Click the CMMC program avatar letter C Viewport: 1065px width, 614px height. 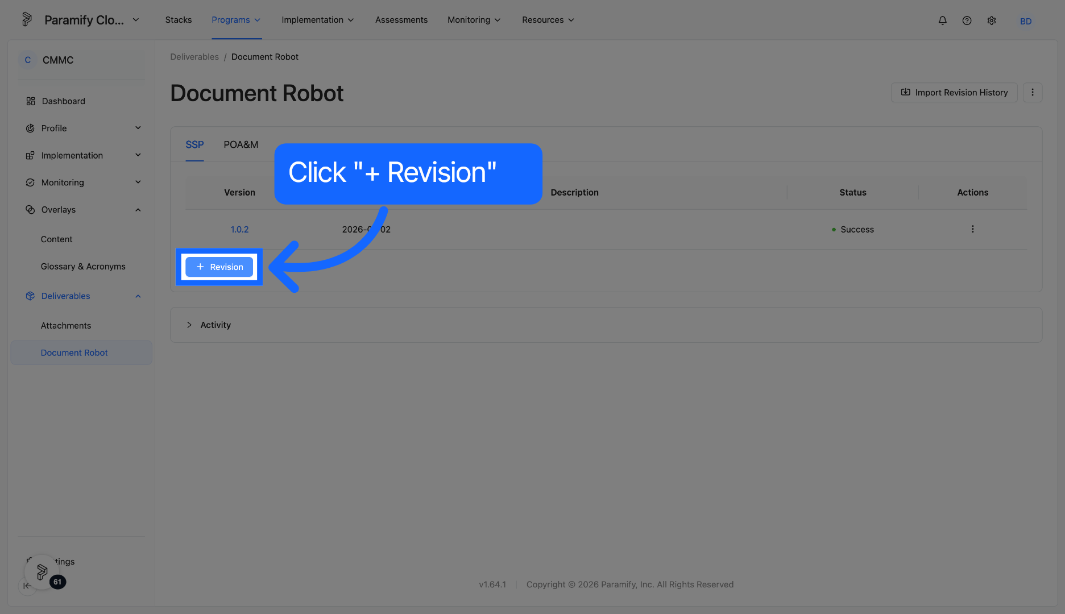coord(27,60)
